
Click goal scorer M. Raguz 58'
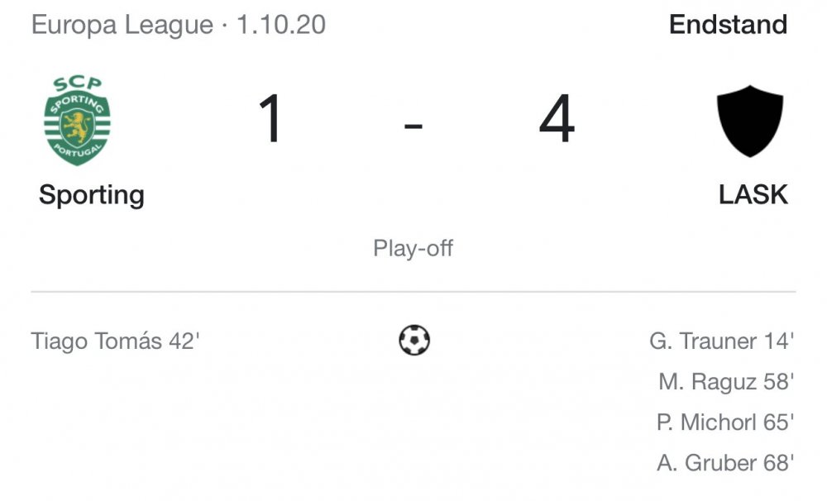point(726,381)
